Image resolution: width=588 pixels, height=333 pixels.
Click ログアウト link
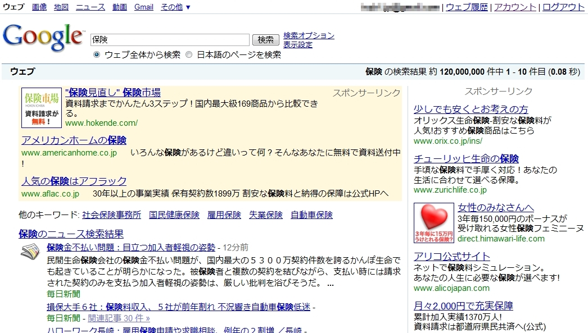click(x=563, y=7)
